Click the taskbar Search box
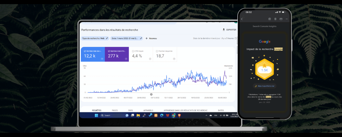This screenshot has width=342, height=137. 113,115
